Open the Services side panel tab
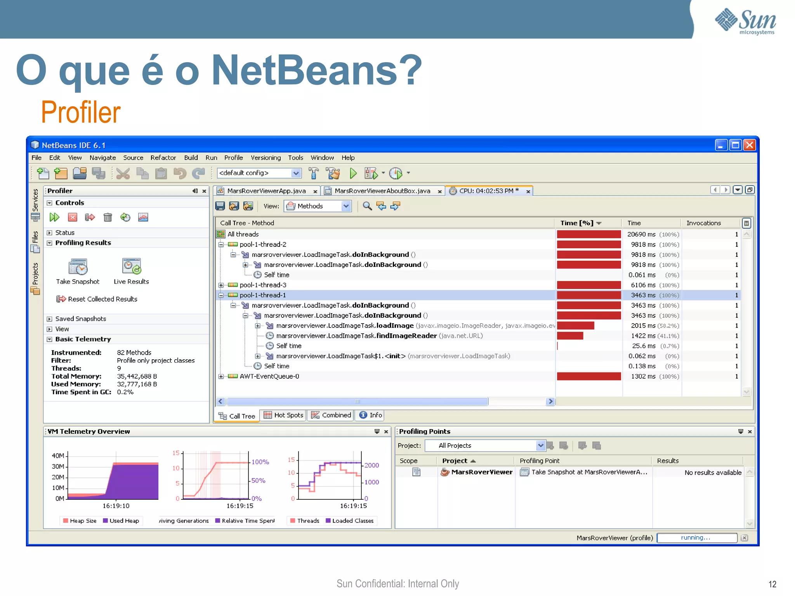 point(35,205)
